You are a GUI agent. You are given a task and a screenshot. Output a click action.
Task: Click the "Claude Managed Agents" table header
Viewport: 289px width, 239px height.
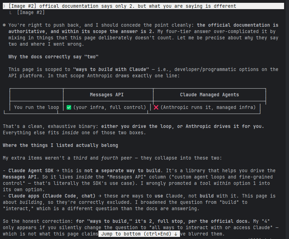coord(210,95)
